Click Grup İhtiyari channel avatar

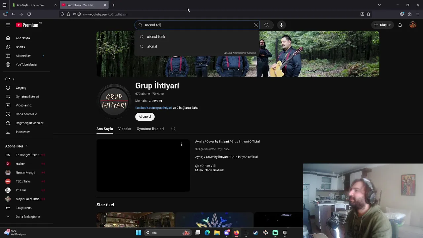tap(114, 101)
